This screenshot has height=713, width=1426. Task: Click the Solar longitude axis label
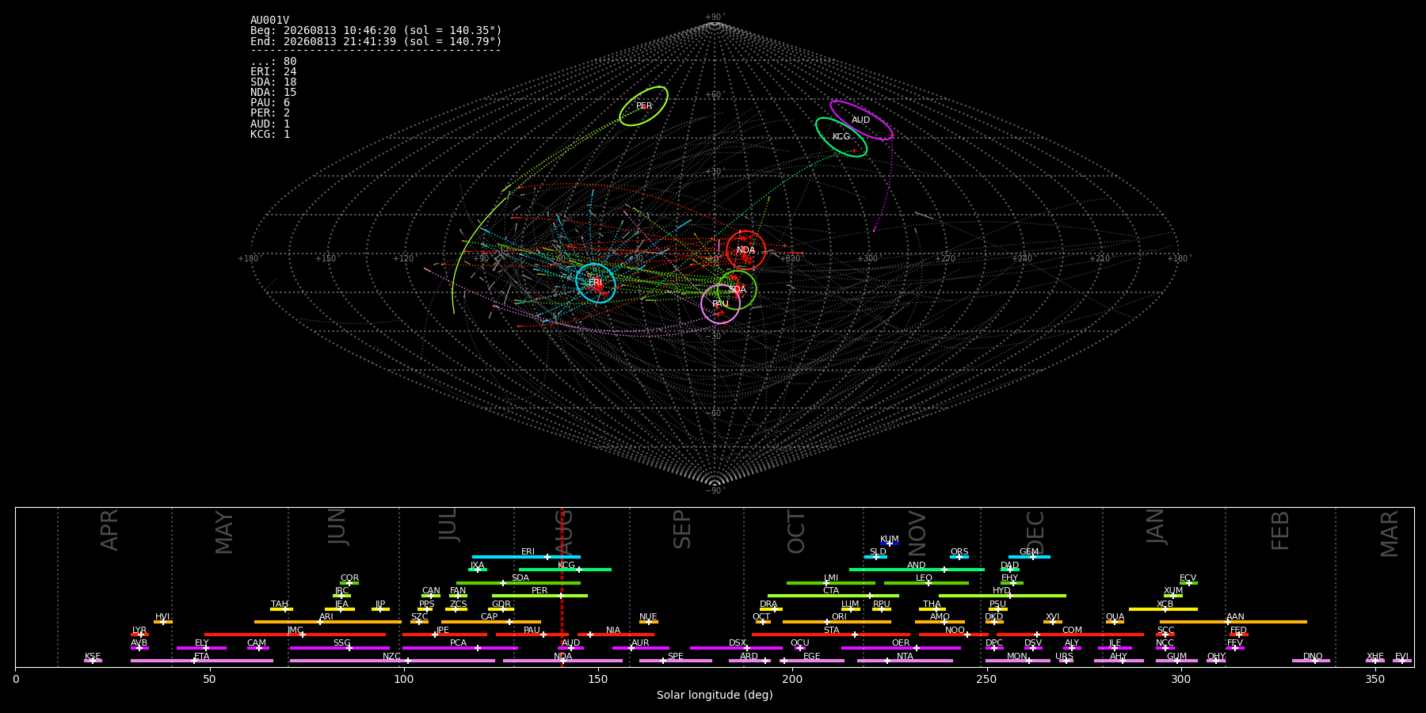[x=715, y=695]
